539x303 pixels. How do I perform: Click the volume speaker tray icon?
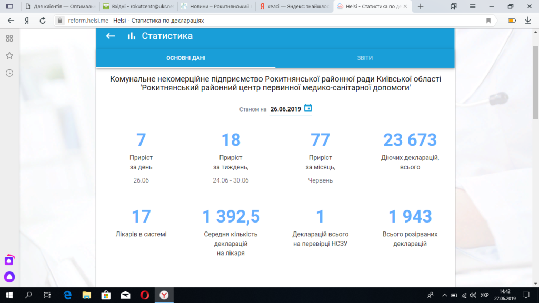pyautogui.click(x=473, y=295)
